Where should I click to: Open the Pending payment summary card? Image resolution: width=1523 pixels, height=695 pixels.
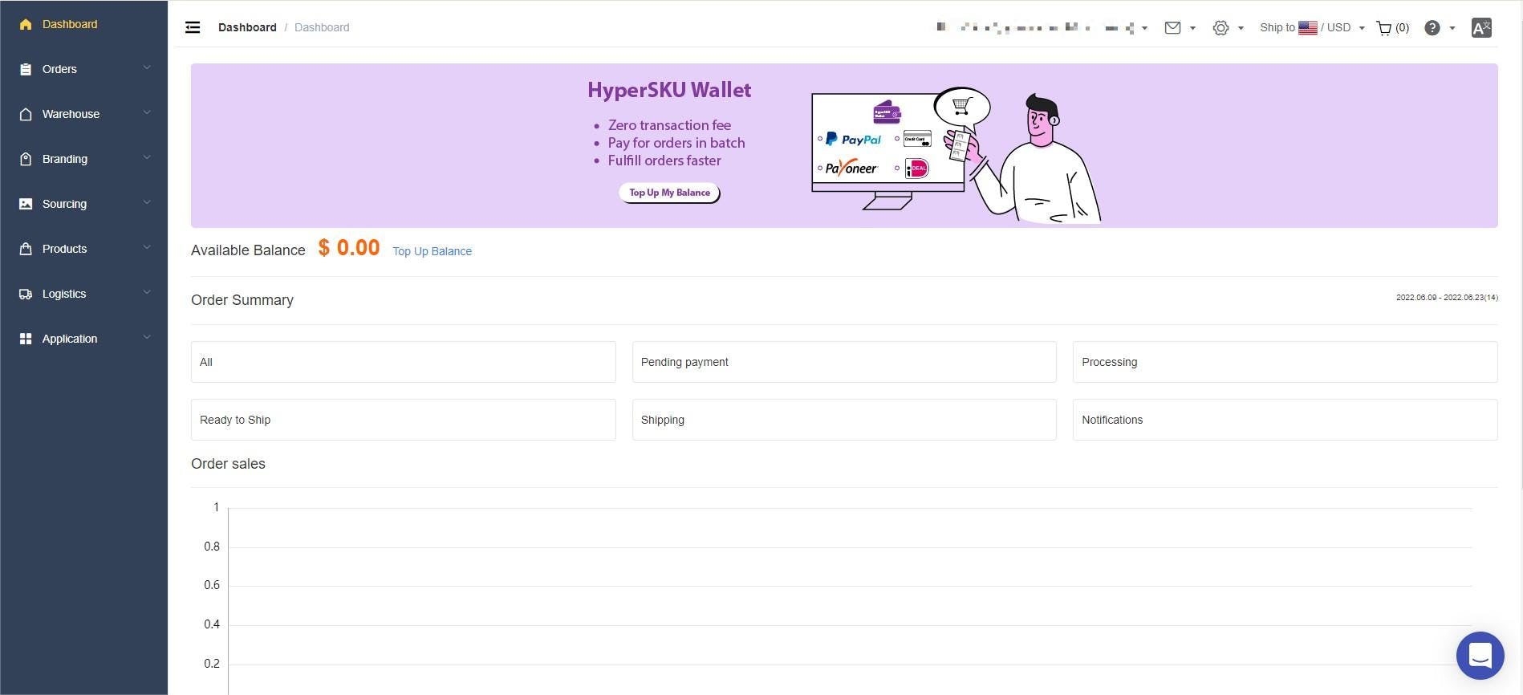[x=844, y=362]
